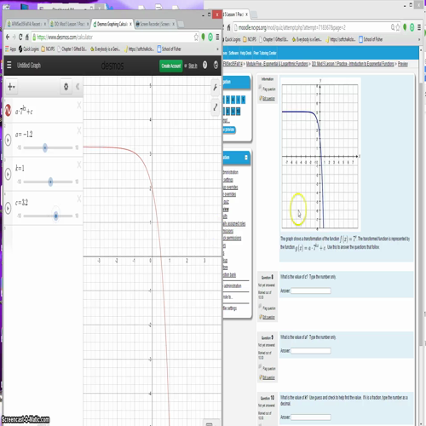The width and height of the screenshot is (426, 426).
Task: Go to question 9 in quiz navigation
Action: (233, 112)
